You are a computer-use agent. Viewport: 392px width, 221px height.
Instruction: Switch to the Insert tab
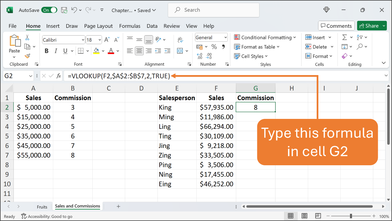(53, 26)
